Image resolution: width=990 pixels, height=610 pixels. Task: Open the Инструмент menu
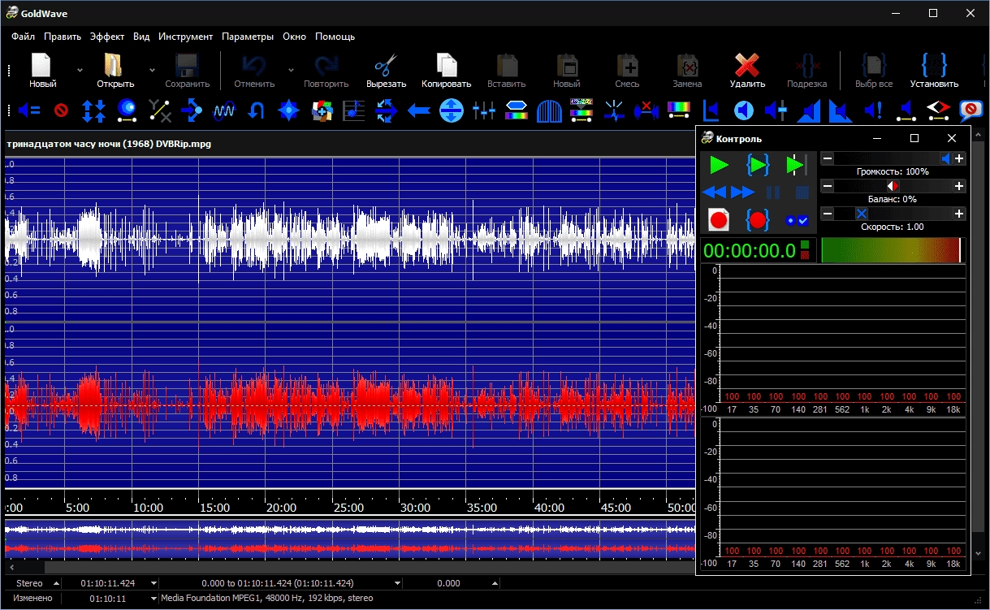pyautogui.click(x=186, y=37)
